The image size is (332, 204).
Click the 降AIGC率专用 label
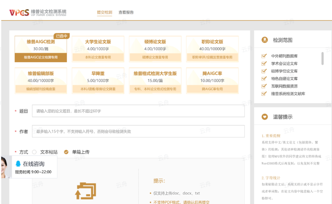(x=212, y=89)
